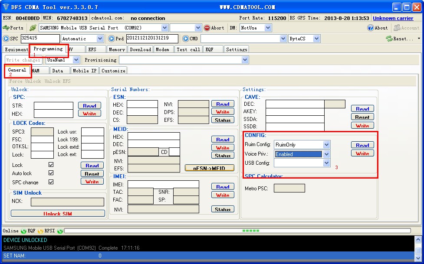
Task: Switch to the Download tab
Action: (140, 49)
